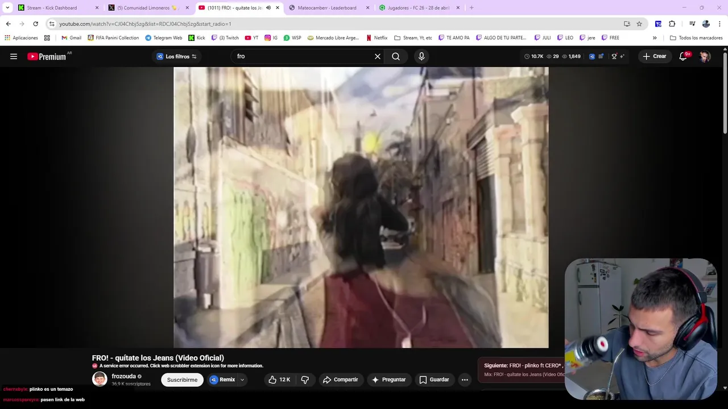Viewport: 728px width, 409px height.
Task: Open FIFA Panini Collection bookmark
Action: click(x=113, y=38)
